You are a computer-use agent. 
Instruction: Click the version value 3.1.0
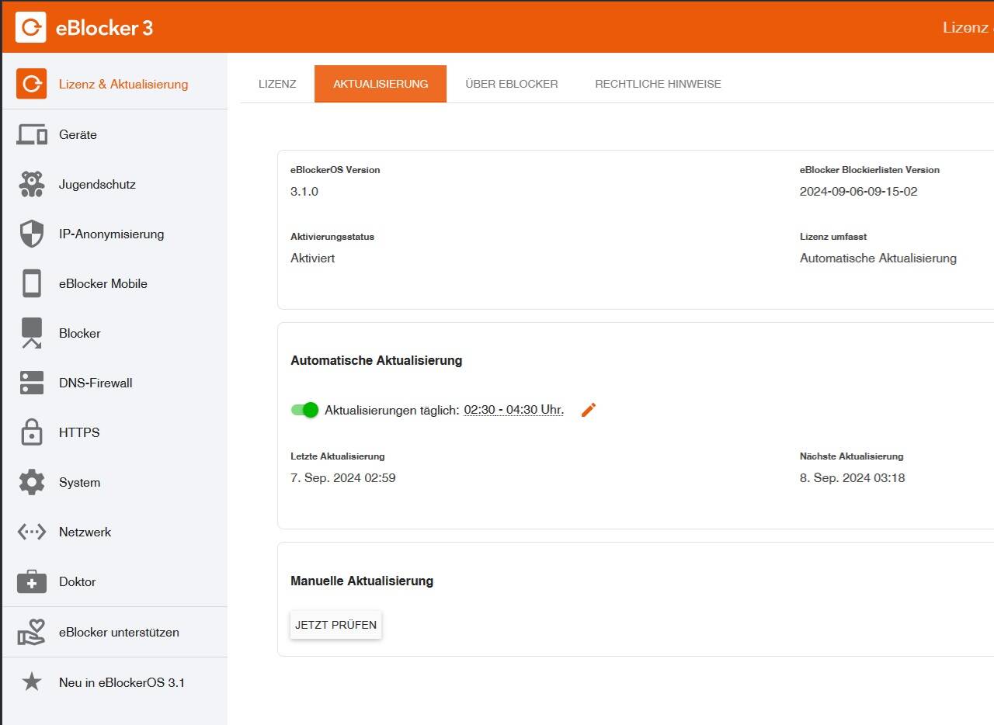click(x=304, y=192)
